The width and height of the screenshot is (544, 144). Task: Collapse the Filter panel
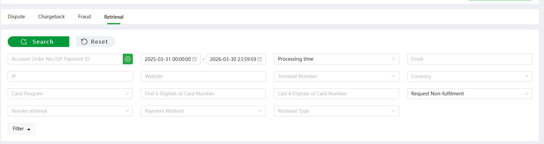(x=21, y=129)
